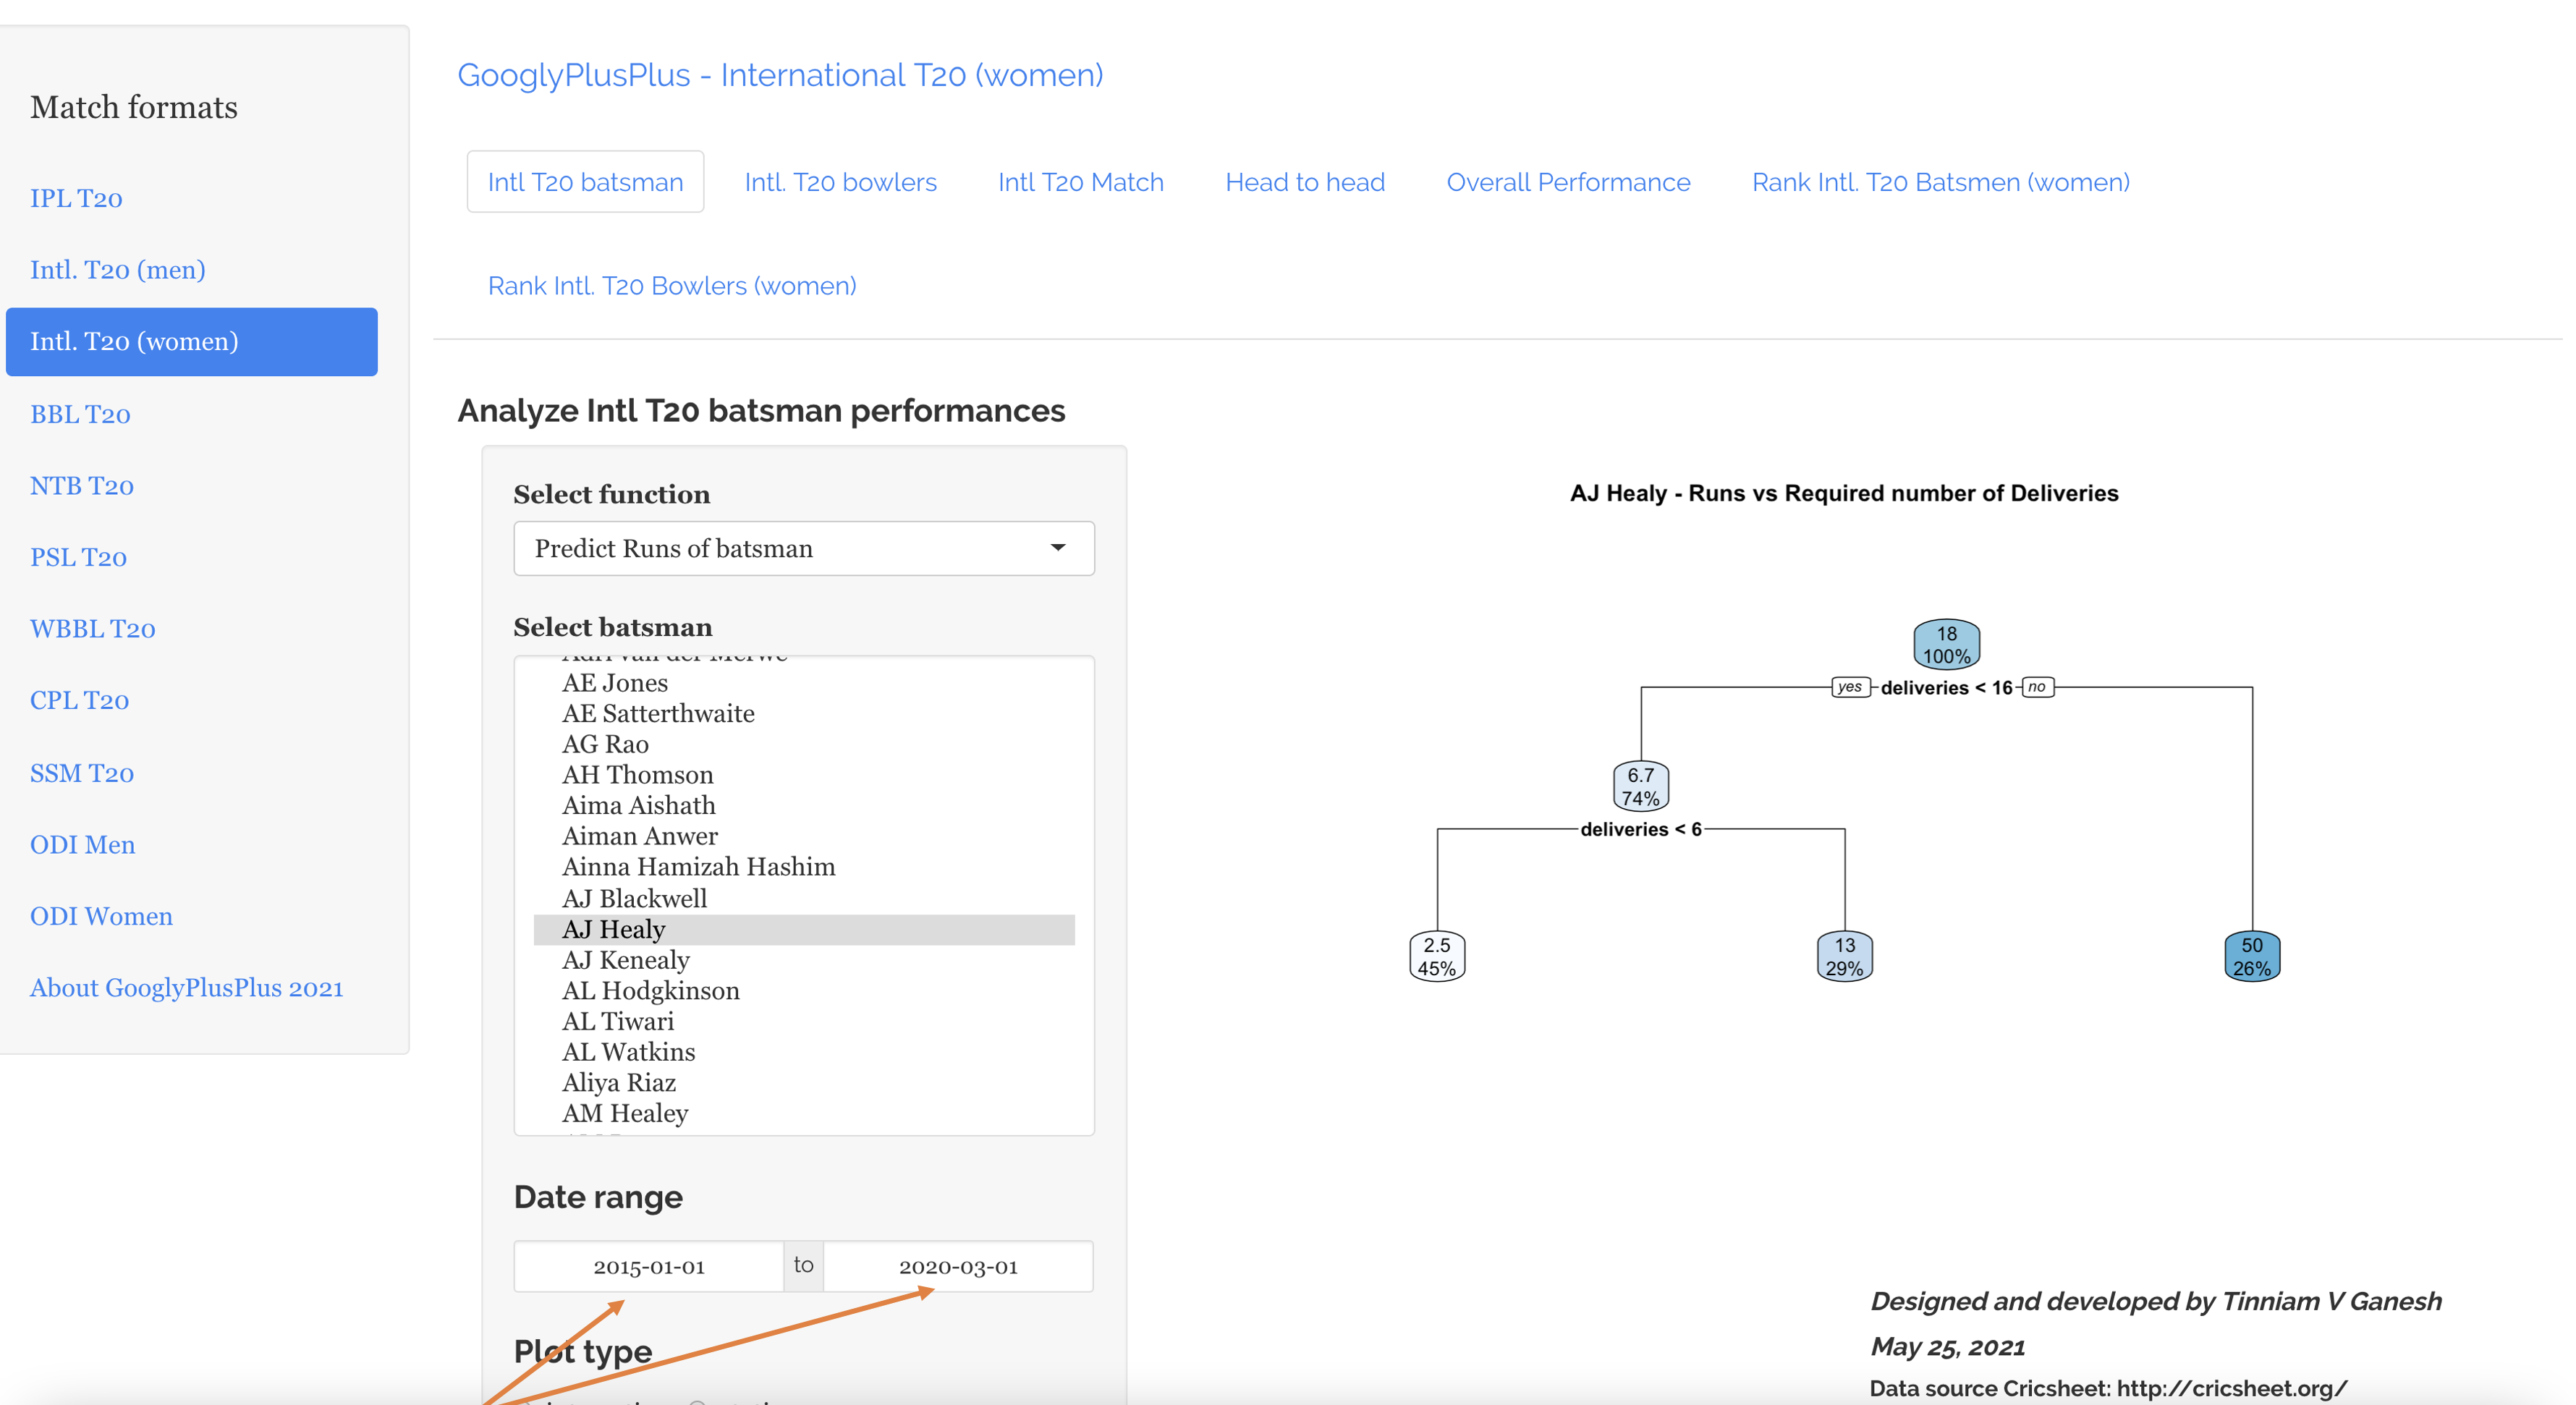Open About GooglyPlusPlus 2021 page
Screen dimensions: 2576x1405
click(x=186, y=988)
